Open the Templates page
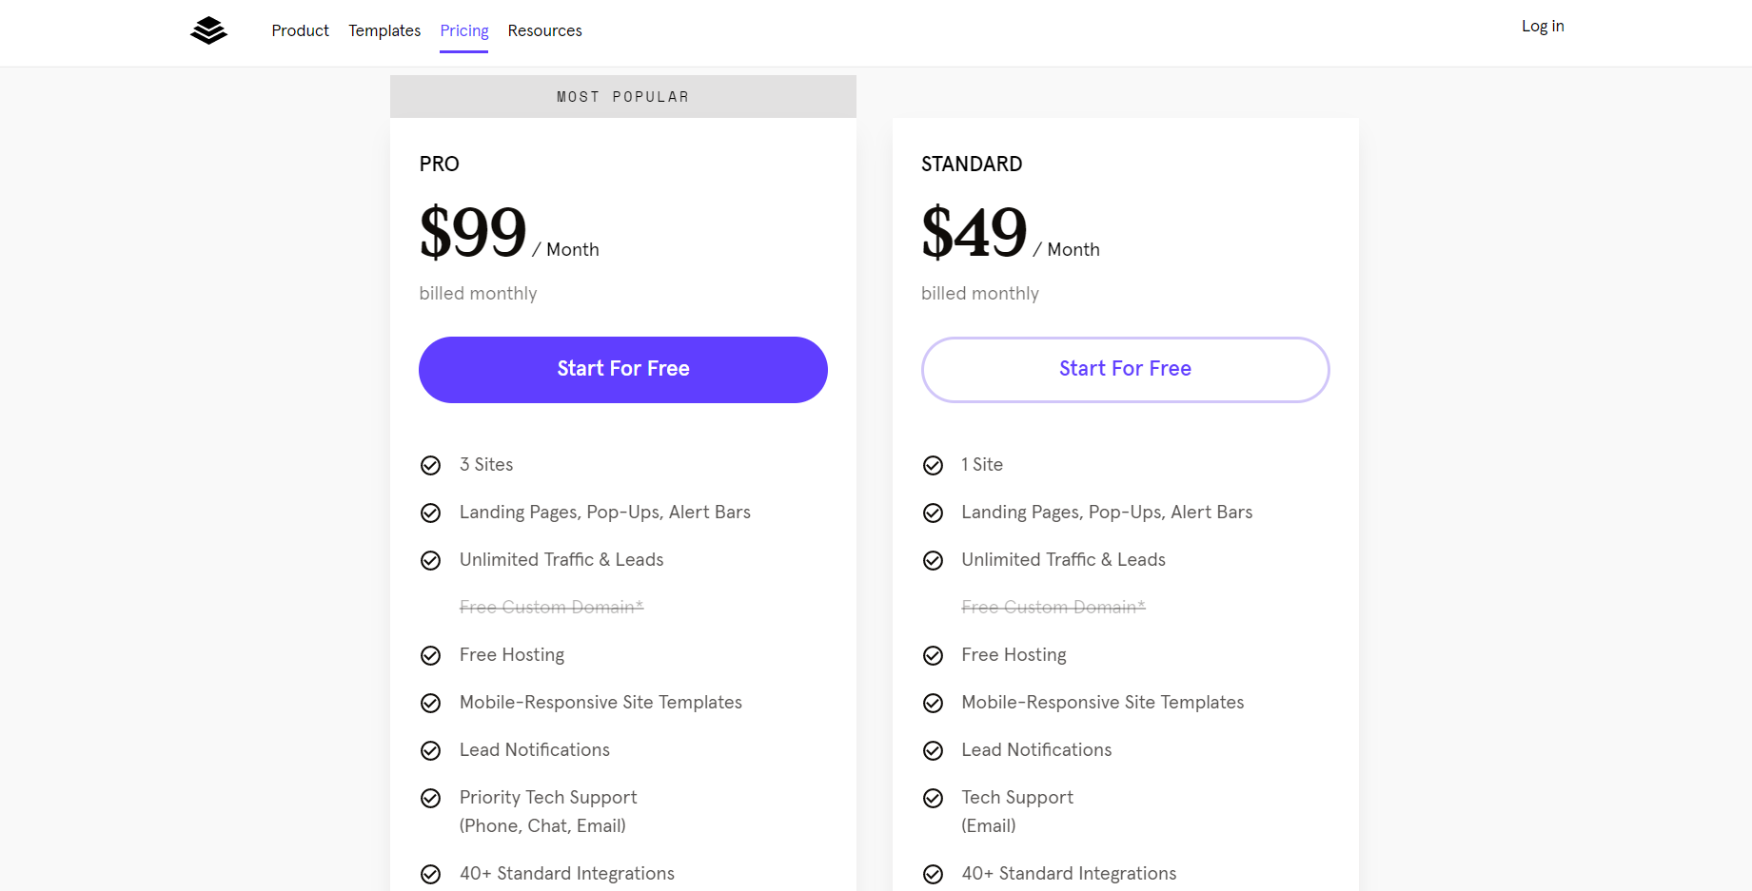This screenshot has width=1752, height=891. coord(384,30)
